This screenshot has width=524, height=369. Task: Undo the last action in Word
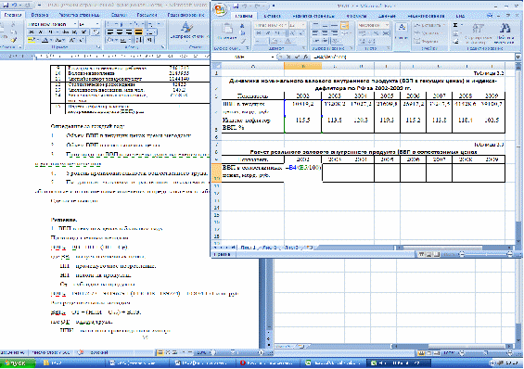(14, 5)
